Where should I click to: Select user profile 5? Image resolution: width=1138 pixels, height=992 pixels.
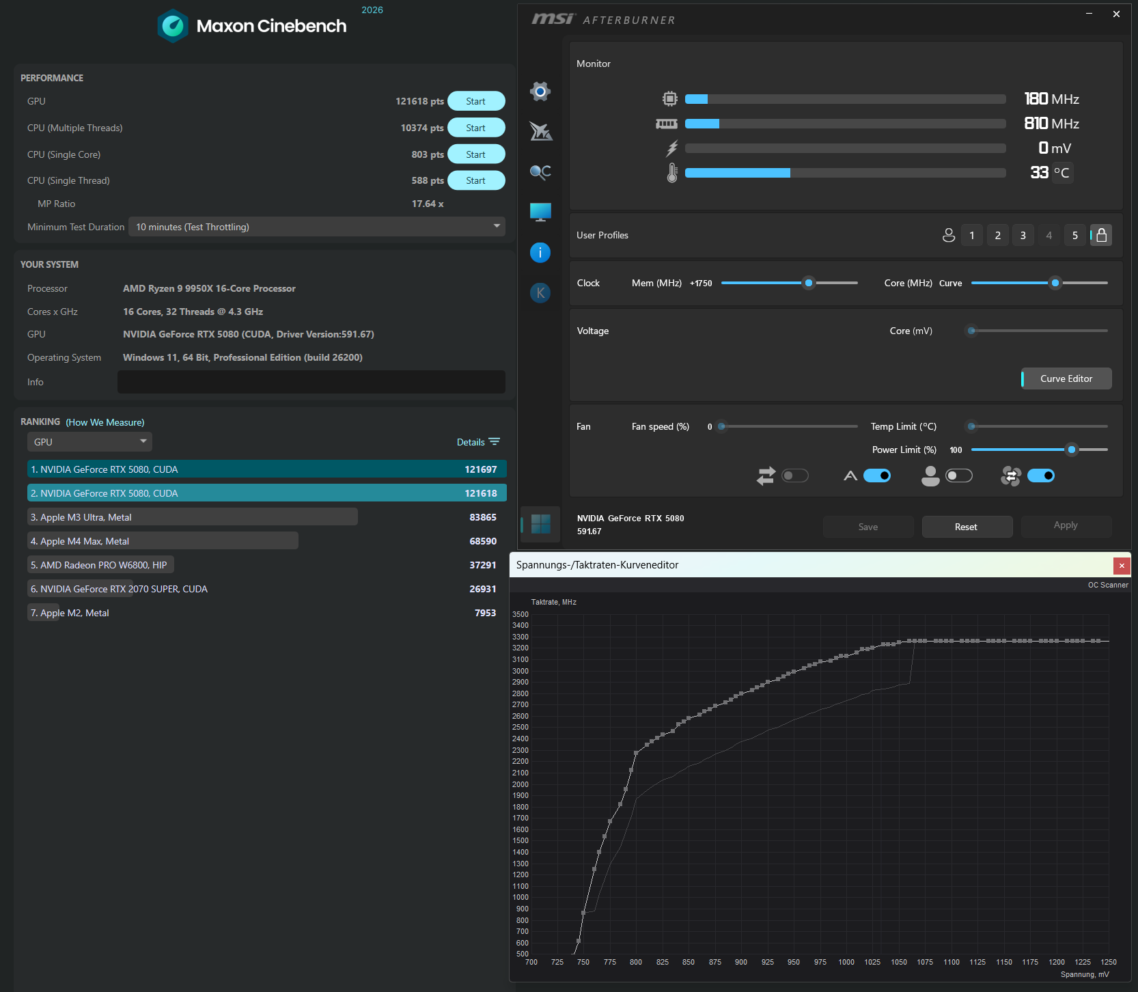(x=1075, y=235)
